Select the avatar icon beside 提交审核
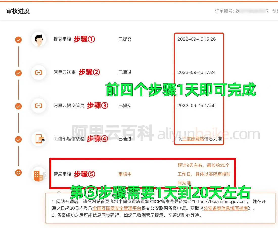 39,40
